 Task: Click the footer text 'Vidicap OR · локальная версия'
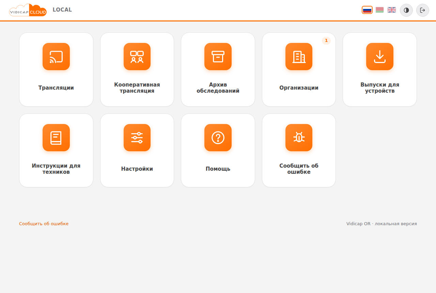pos(381,224)
